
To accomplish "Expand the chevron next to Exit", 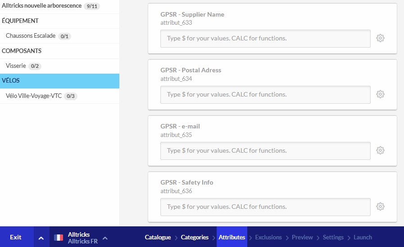I will coord(41,238).
